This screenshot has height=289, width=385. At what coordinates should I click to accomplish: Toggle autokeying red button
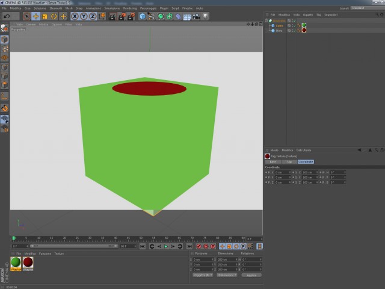coord(206,246)
